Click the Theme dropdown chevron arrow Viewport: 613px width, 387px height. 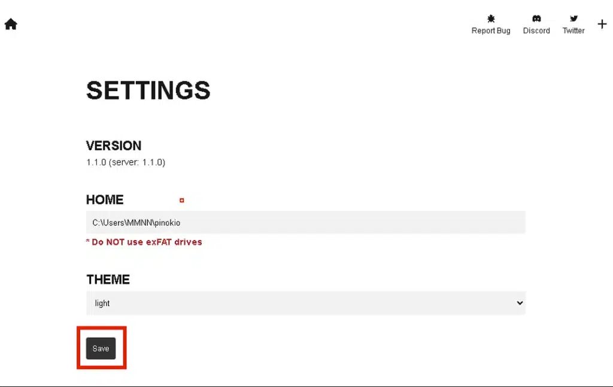click(519, 303)
